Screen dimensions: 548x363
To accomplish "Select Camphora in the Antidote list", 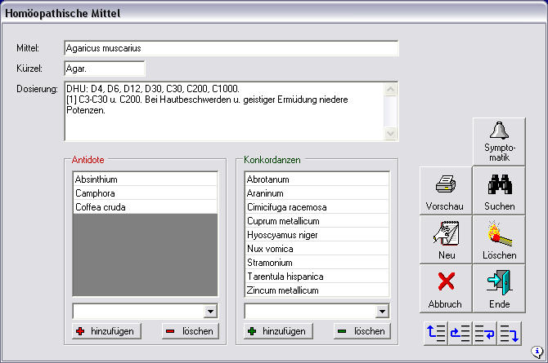I will tap(145, 193).
